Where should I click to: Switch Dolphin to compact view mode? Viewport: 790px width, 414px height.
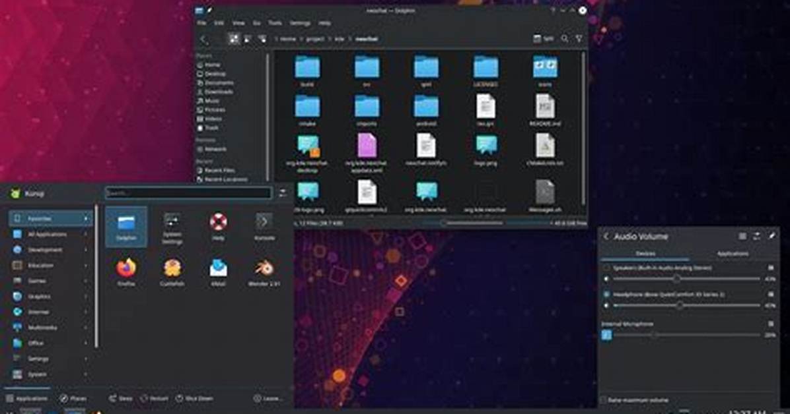pos(248,39)
